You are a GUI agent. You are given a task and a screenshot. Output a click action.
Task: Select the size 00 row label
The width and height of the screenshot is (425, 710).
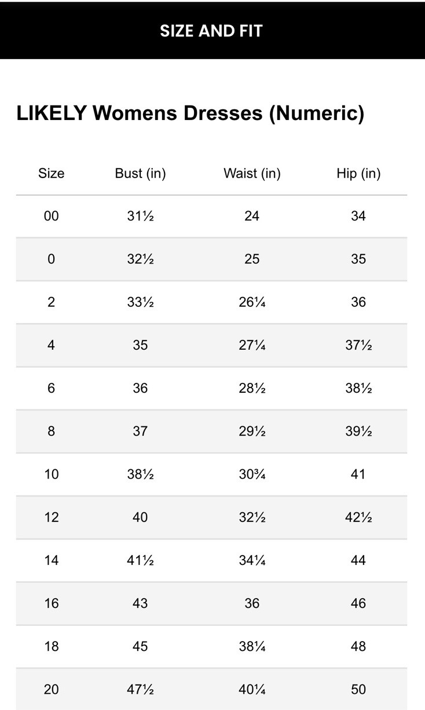(51, 216)
